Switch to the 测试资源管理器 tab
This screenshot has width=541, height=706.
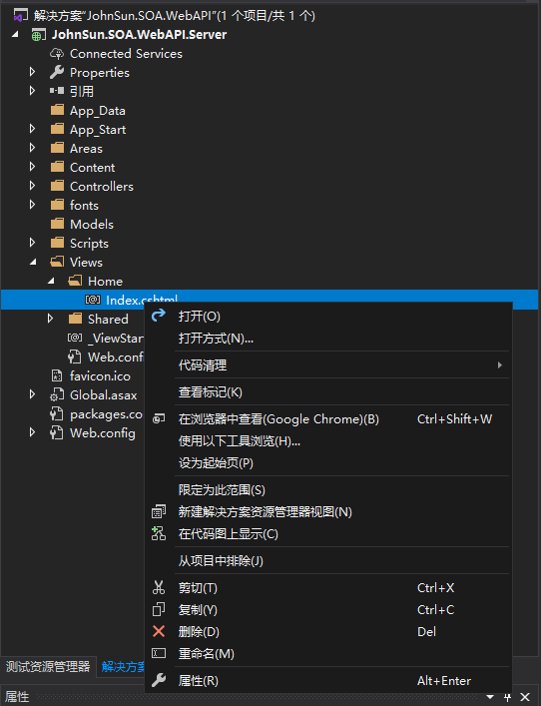click(x=48, y=666)
